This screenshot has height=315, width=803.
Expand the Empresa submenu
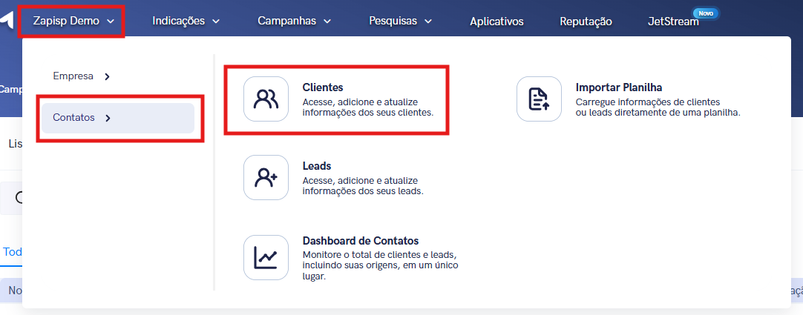[x=82, y=76]
